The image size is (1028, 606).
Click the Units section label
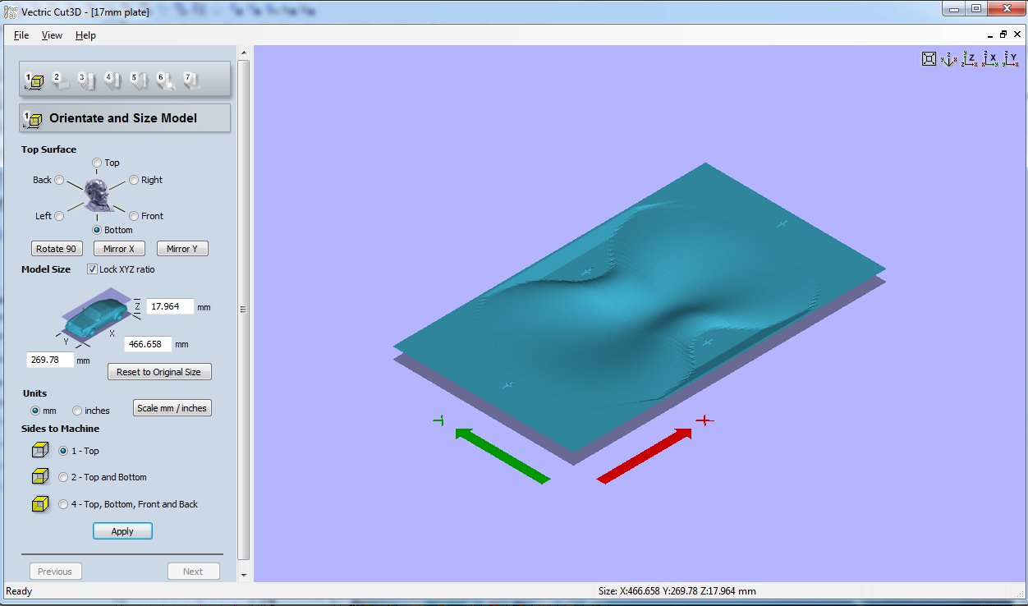point(34,393)
